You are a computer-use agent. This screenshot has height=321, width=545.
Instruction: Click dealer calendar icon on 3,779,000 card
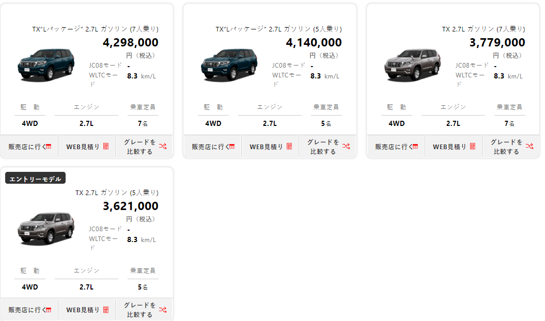point(415,147)
